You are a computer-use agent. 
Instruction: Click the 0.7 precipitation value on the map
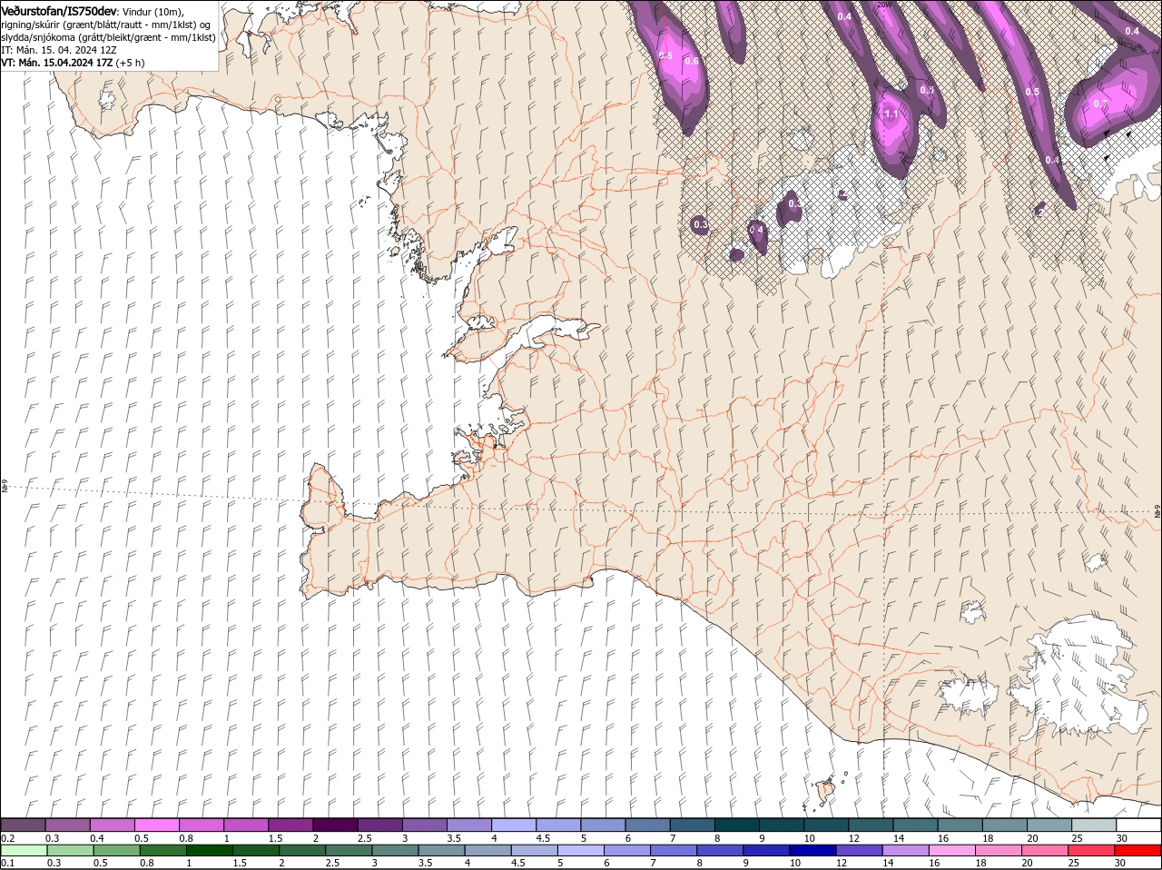[x=1099, y=104]
